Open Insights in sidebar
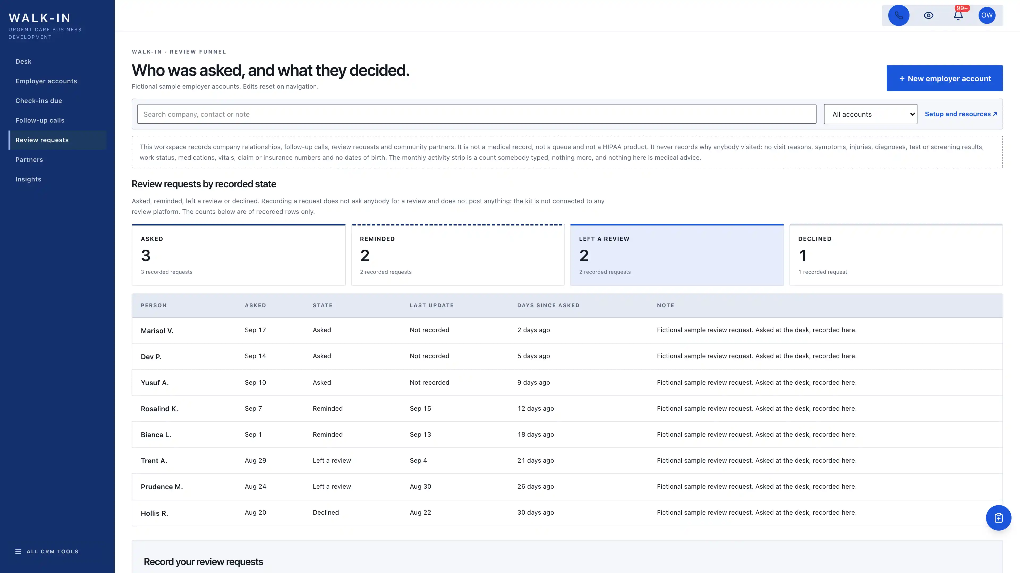The image size is (1020, 573). tap(57, 179)
